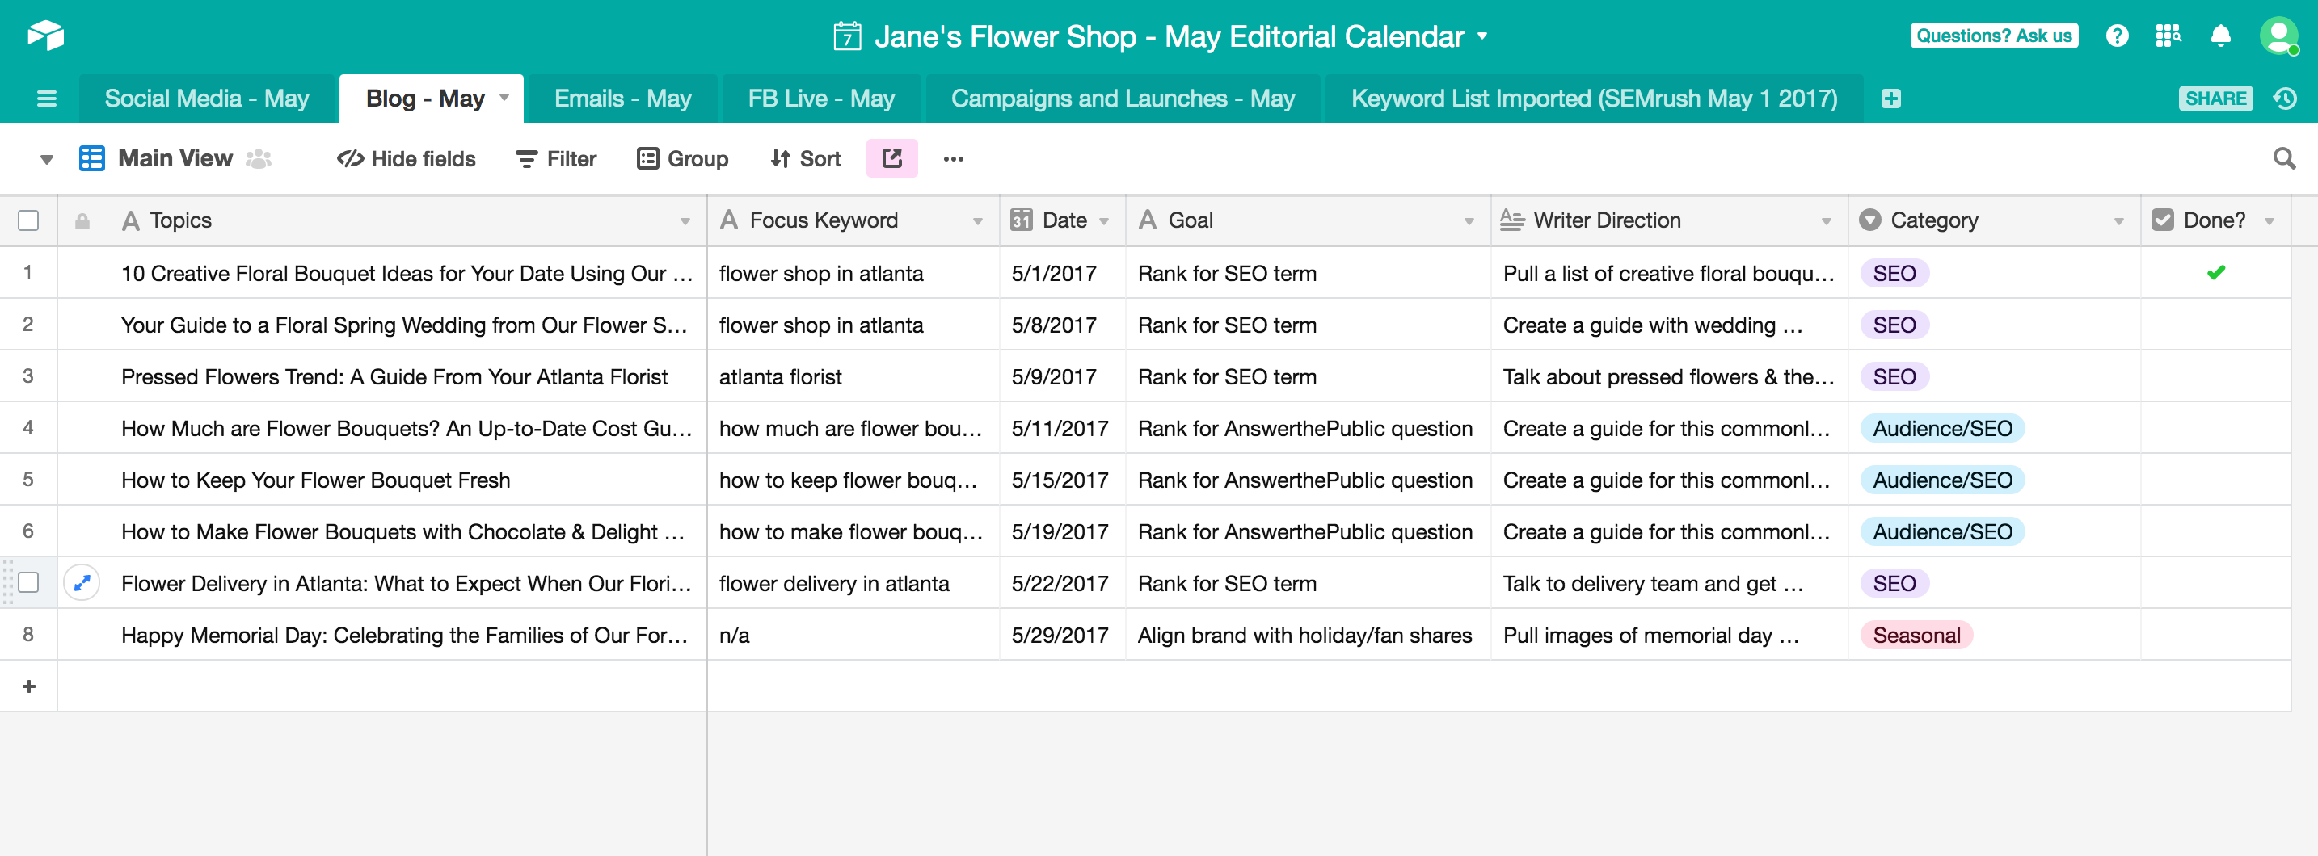Check Done for Flower Delivery in Atlanta row
Image resolution: width=2318 pixels, height=856 pixels.
click(x=2215, y=583)
